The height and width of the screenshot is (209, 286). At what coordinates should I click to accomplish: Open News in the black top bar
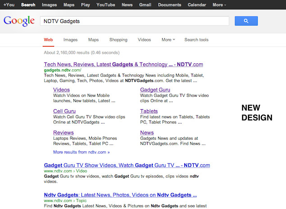pos(127,5)
